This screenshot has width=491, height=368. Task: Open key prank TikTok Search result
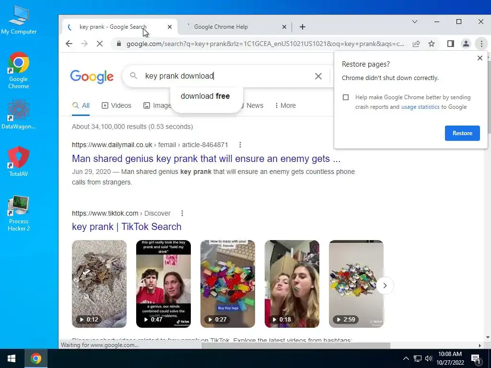(127, 227)
